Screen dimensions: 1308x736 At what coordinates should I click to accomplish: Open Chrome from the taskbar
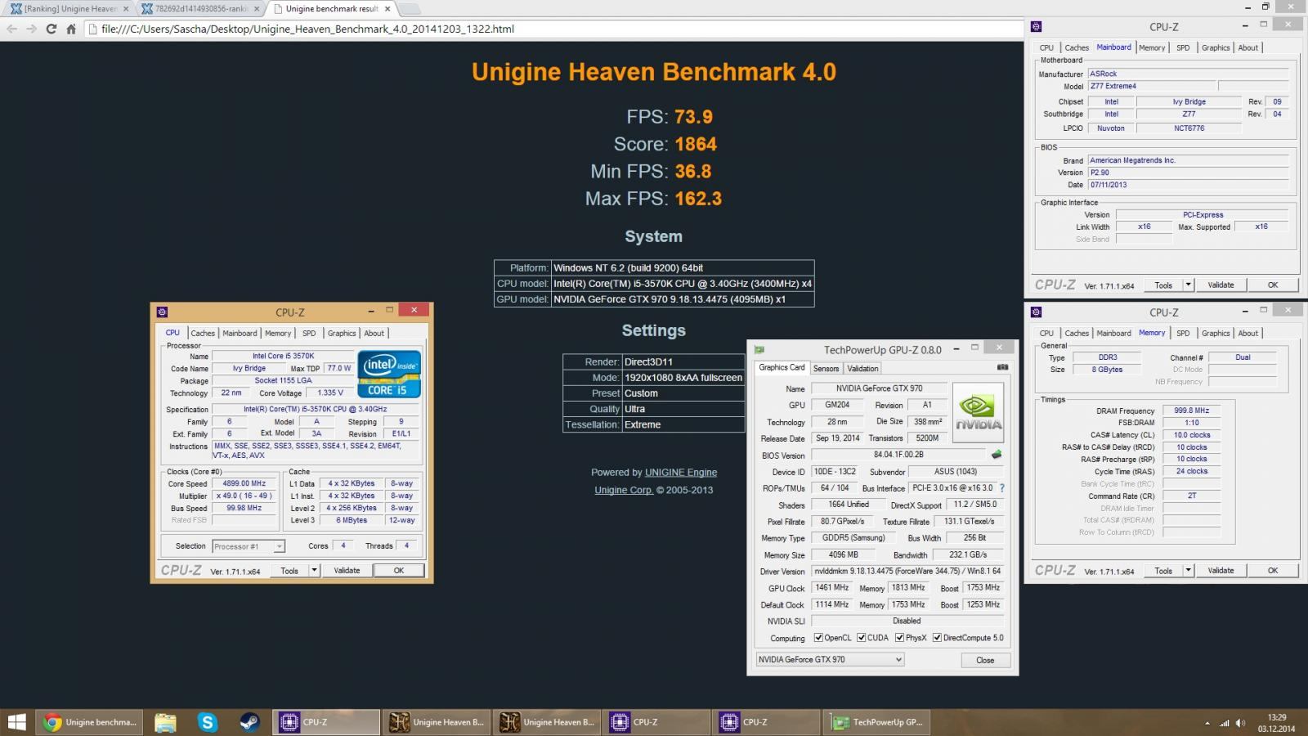coord(91,722)
